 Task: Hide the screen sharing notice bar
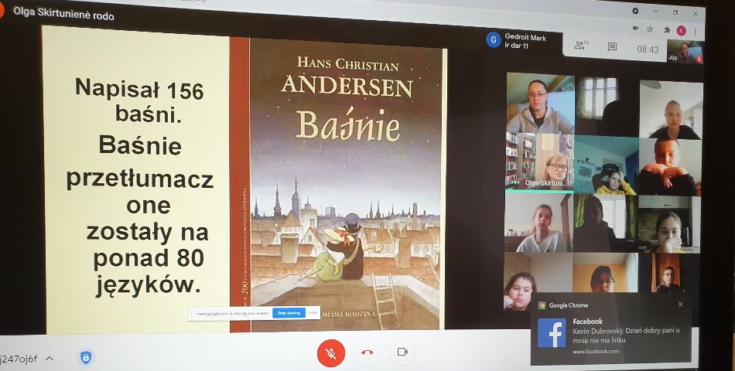pyautogui.click(x=313, y=313)
